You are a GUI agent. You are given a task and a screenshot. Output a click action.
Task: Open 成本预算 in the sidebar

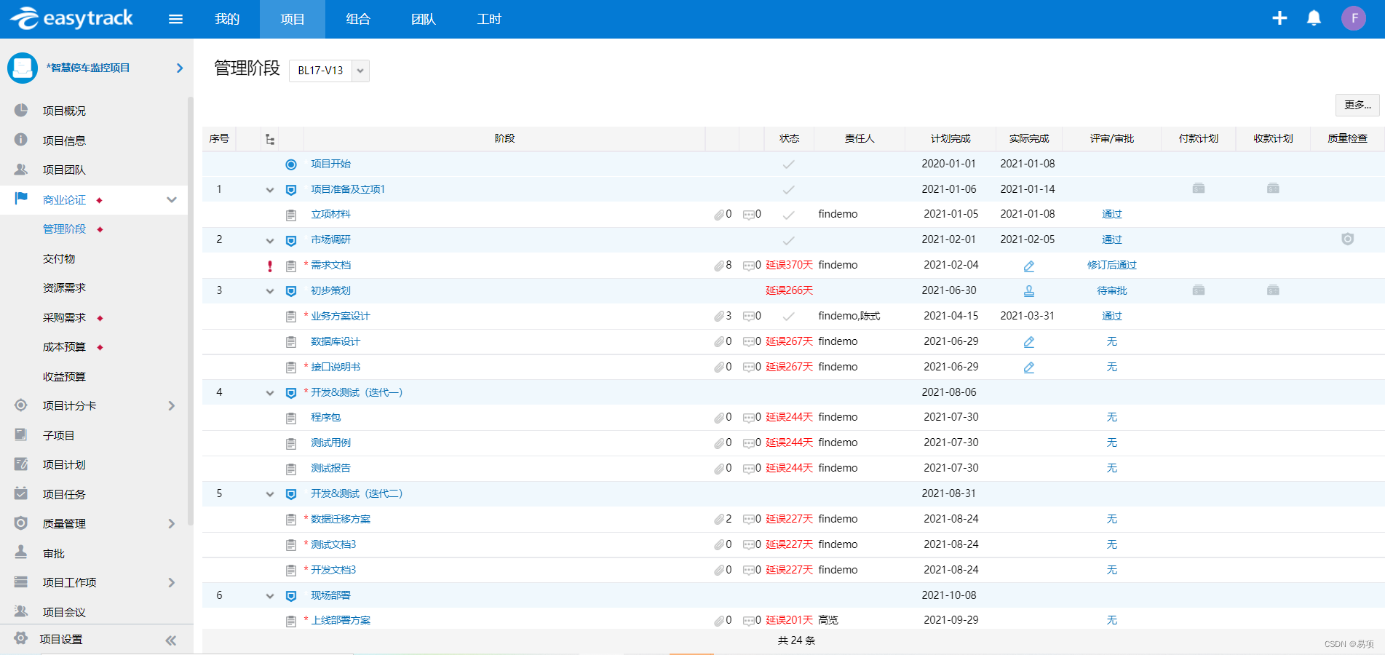pyautogui.click(x=64, y=346)
